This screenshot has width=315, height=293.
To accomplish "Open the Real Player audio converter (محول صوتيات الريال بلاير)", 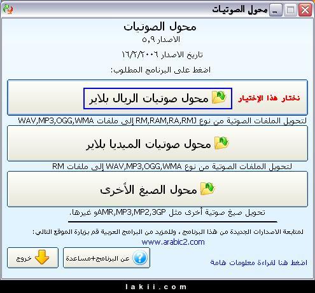I will pyautogui.click(x=157, y=98).
